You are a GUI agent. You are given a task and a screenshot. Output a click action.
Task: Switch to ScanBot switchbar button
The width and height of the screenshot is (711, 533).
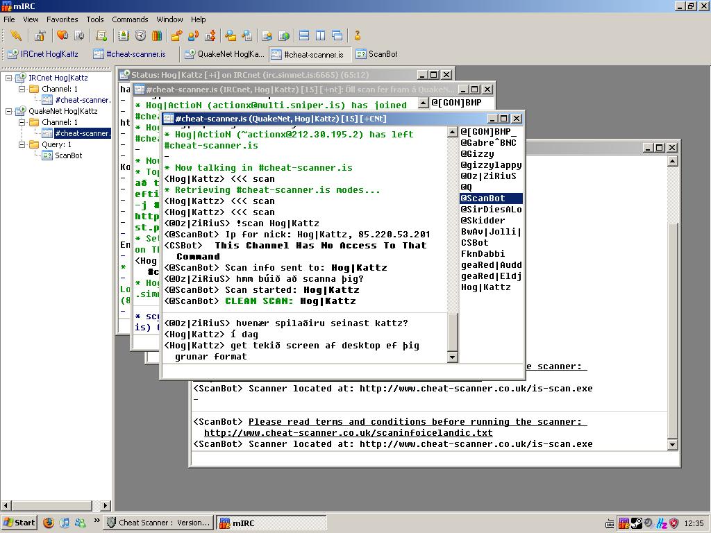(377, 54)
